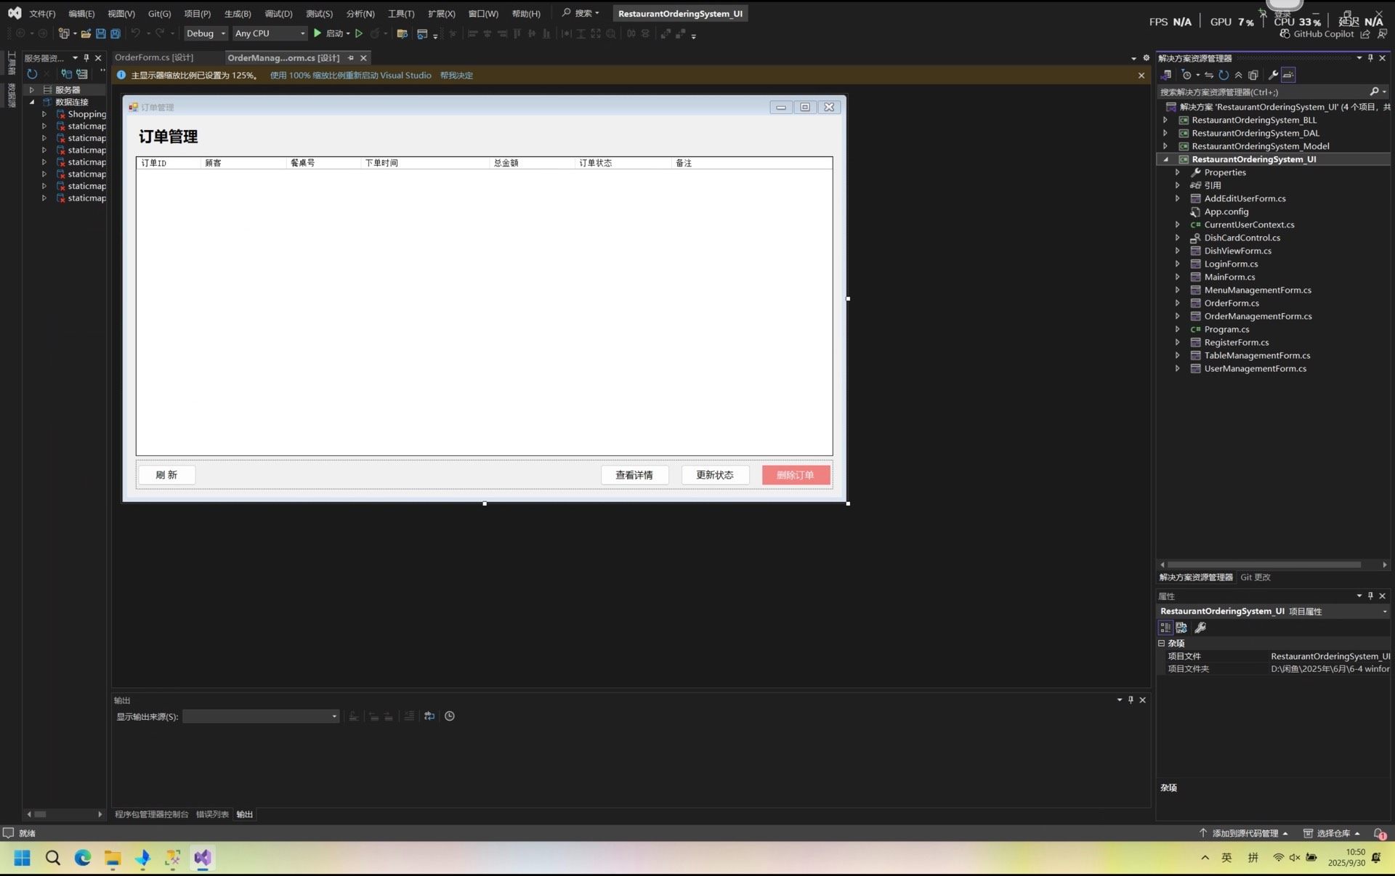Expand the OrderManagementForm.cs tree node
This screenshot has width=1395, height=876.
click(x=1177, y=316)
